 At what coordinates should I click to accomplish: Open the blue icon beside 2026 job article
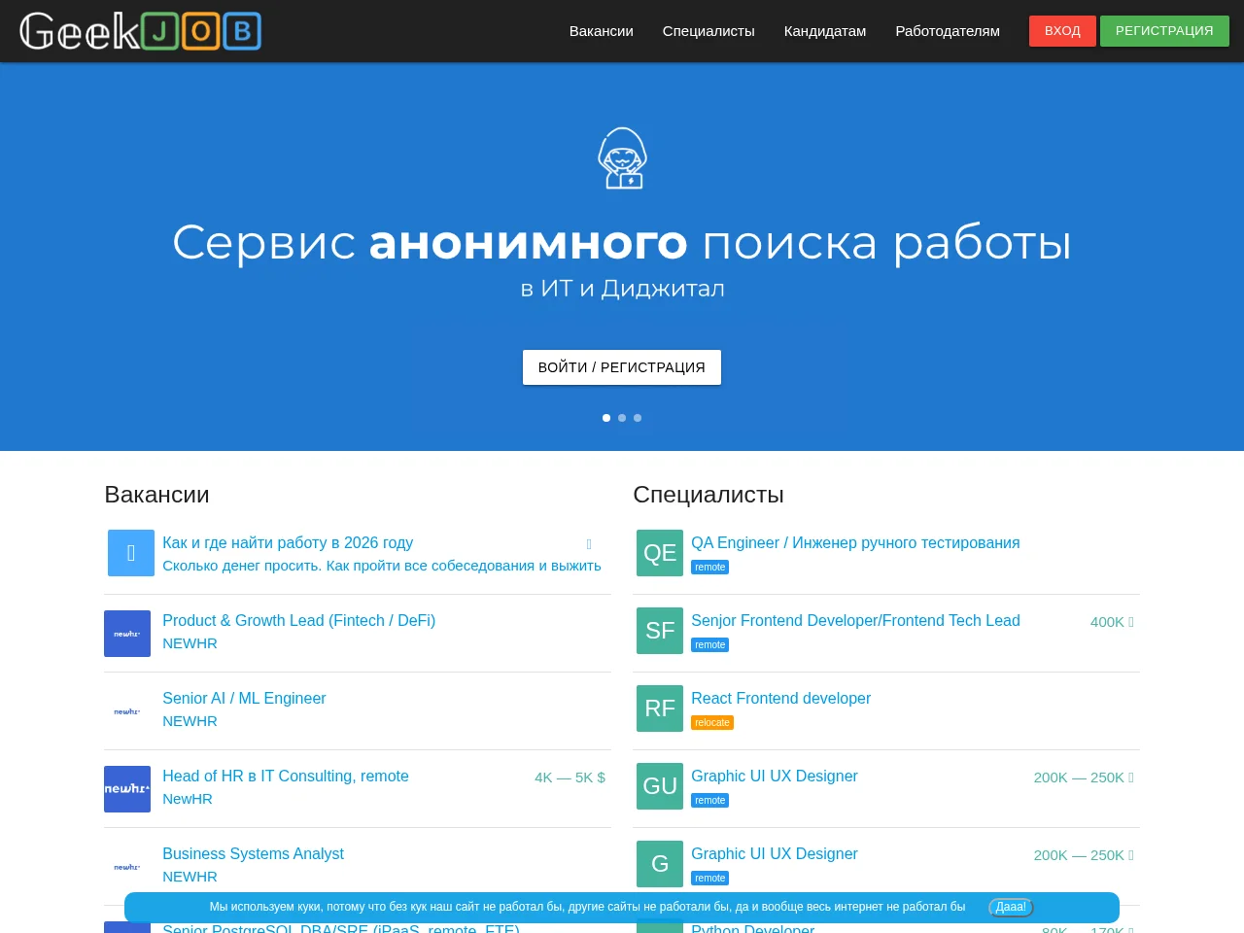pos(131,553)
